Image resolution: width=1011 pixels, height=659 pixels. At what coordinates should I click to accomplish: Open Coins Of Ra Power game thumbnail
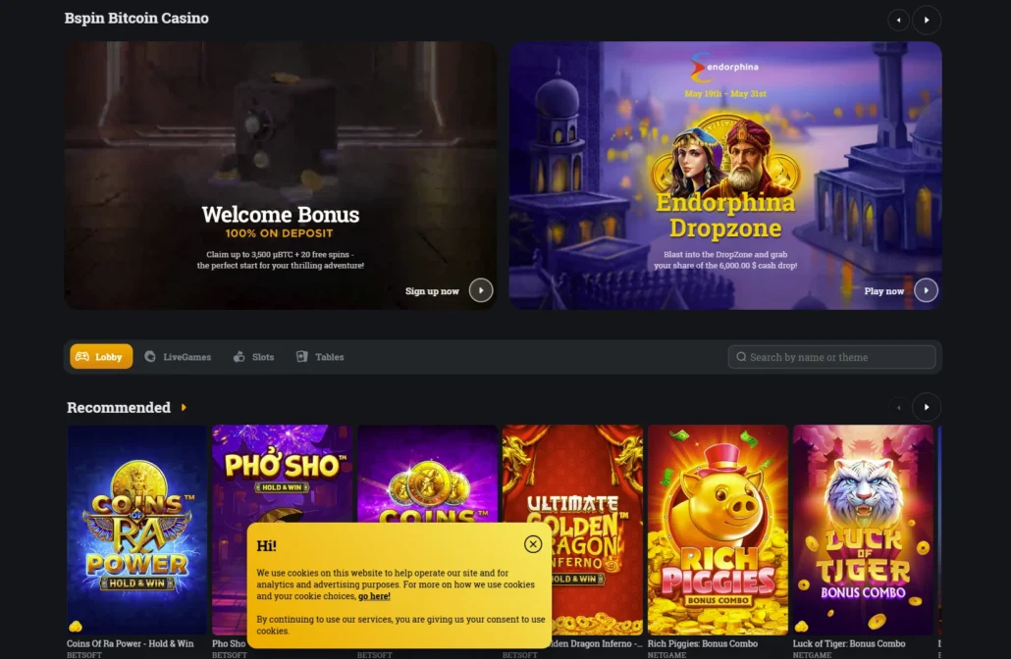(x=137, y=530)
